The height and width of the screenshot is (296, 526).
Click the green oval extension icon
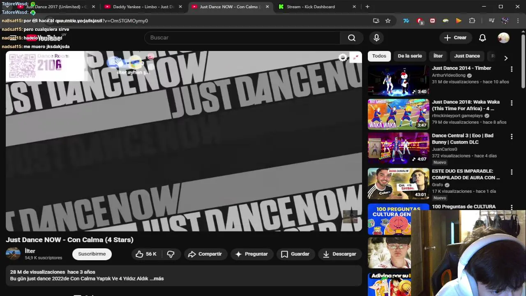[445, 21]
